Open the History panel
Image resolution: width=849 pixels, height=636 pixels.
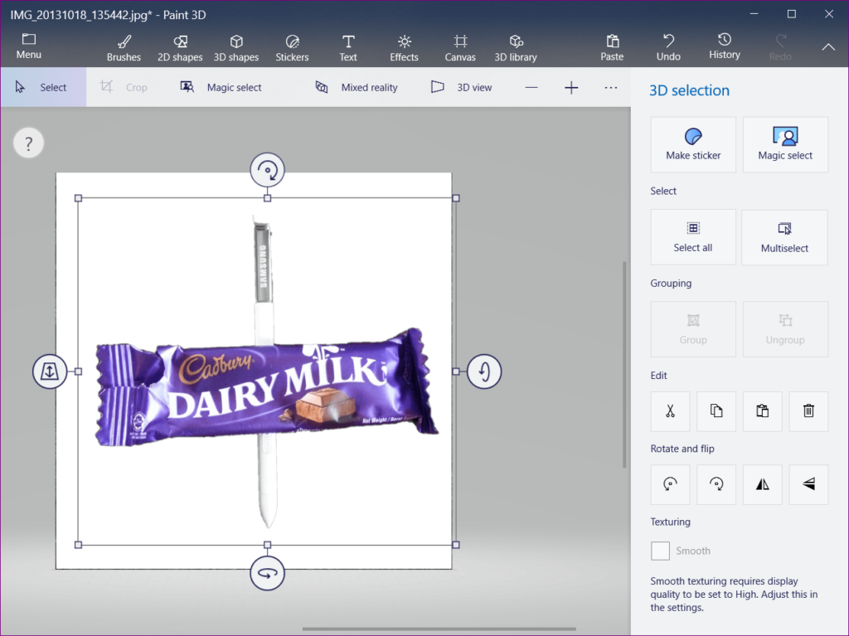[x=725, y=46]
